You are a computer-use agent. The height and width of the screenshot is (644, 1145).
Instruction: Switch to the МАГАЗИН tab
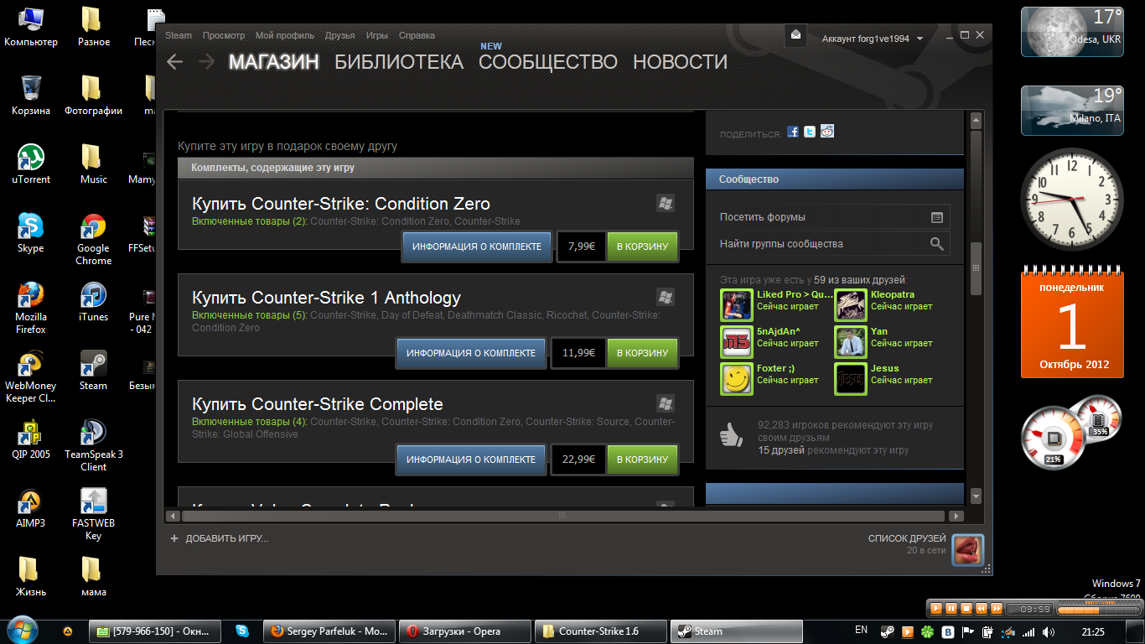click(x=274, y=62)
